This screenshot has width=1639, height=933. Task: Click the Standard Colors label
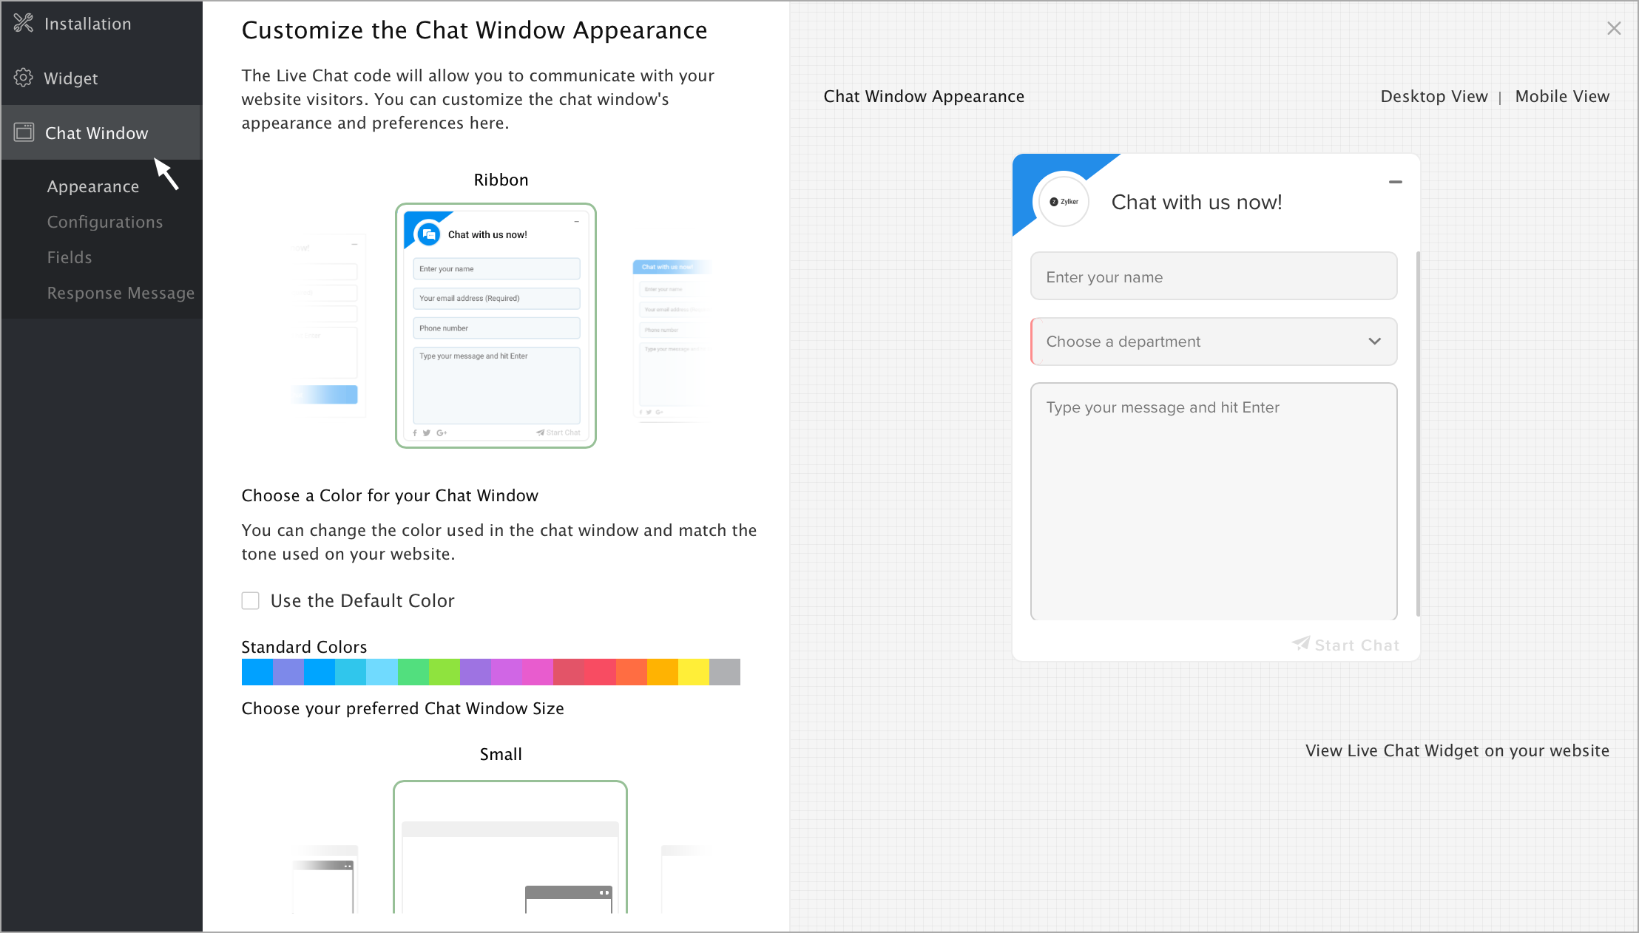304,647
